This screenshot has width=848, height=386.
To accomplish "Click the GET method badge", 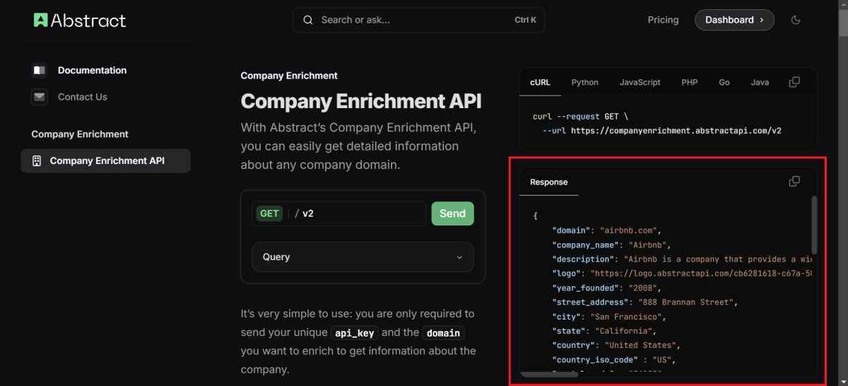I will [269, 214].
